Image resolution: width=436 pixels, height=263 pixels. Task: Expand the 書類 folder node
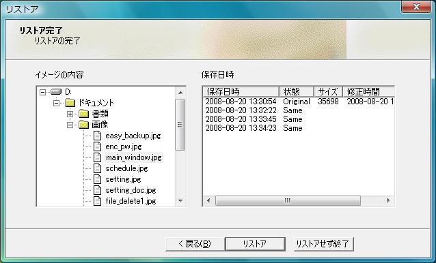pyautogui.click(x=70, y=114)
